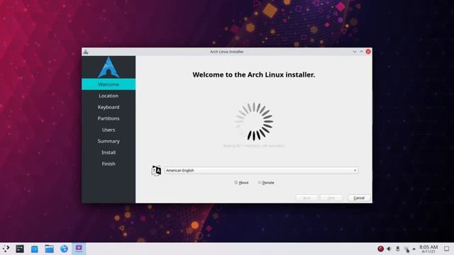Screen dimensions: 454x255
Task: Open the blue Discover store icon in the taskbar
Action: tap(35, 249)
